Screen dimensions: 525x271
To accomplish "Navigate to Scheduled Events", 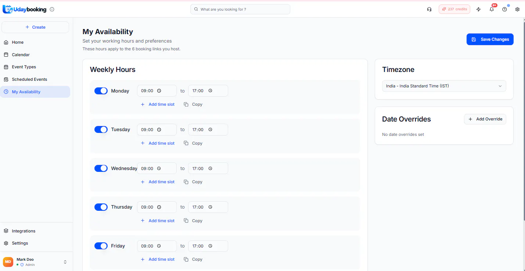I will [36, 79].
